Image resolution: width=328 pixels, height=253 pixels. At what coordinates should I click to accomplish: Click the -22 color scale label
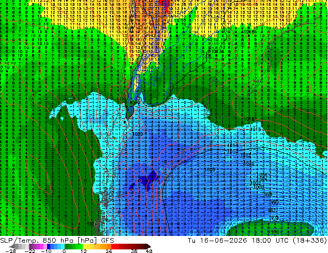[x=30, y=251]
